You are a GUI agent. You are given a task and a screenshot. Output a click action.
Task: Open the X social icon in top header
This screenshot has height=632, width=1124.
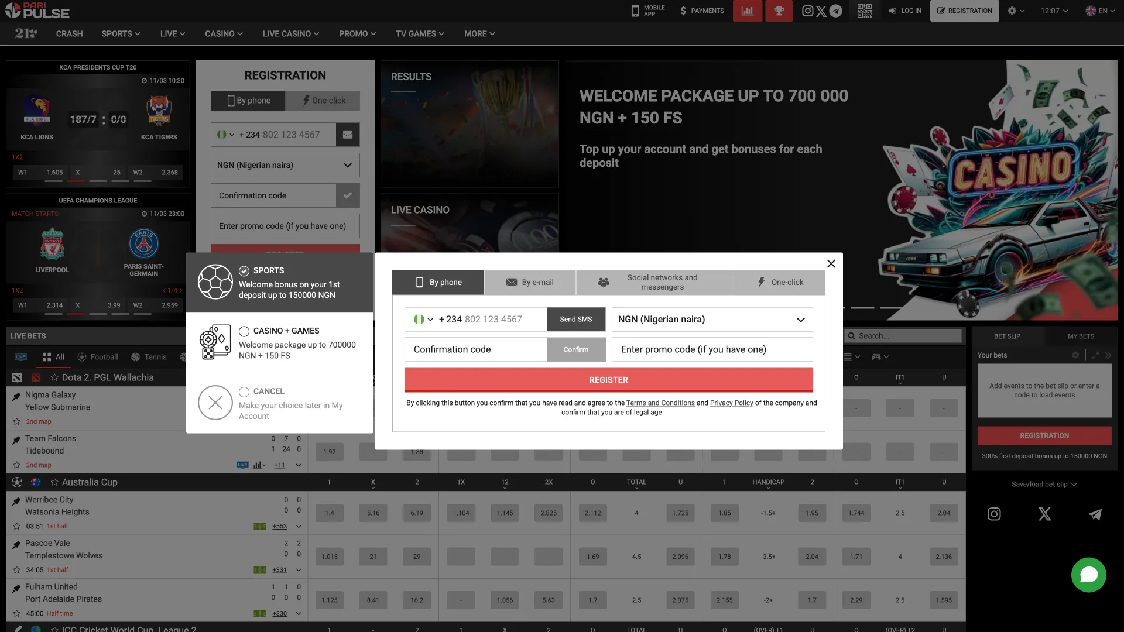pos(821,11)
